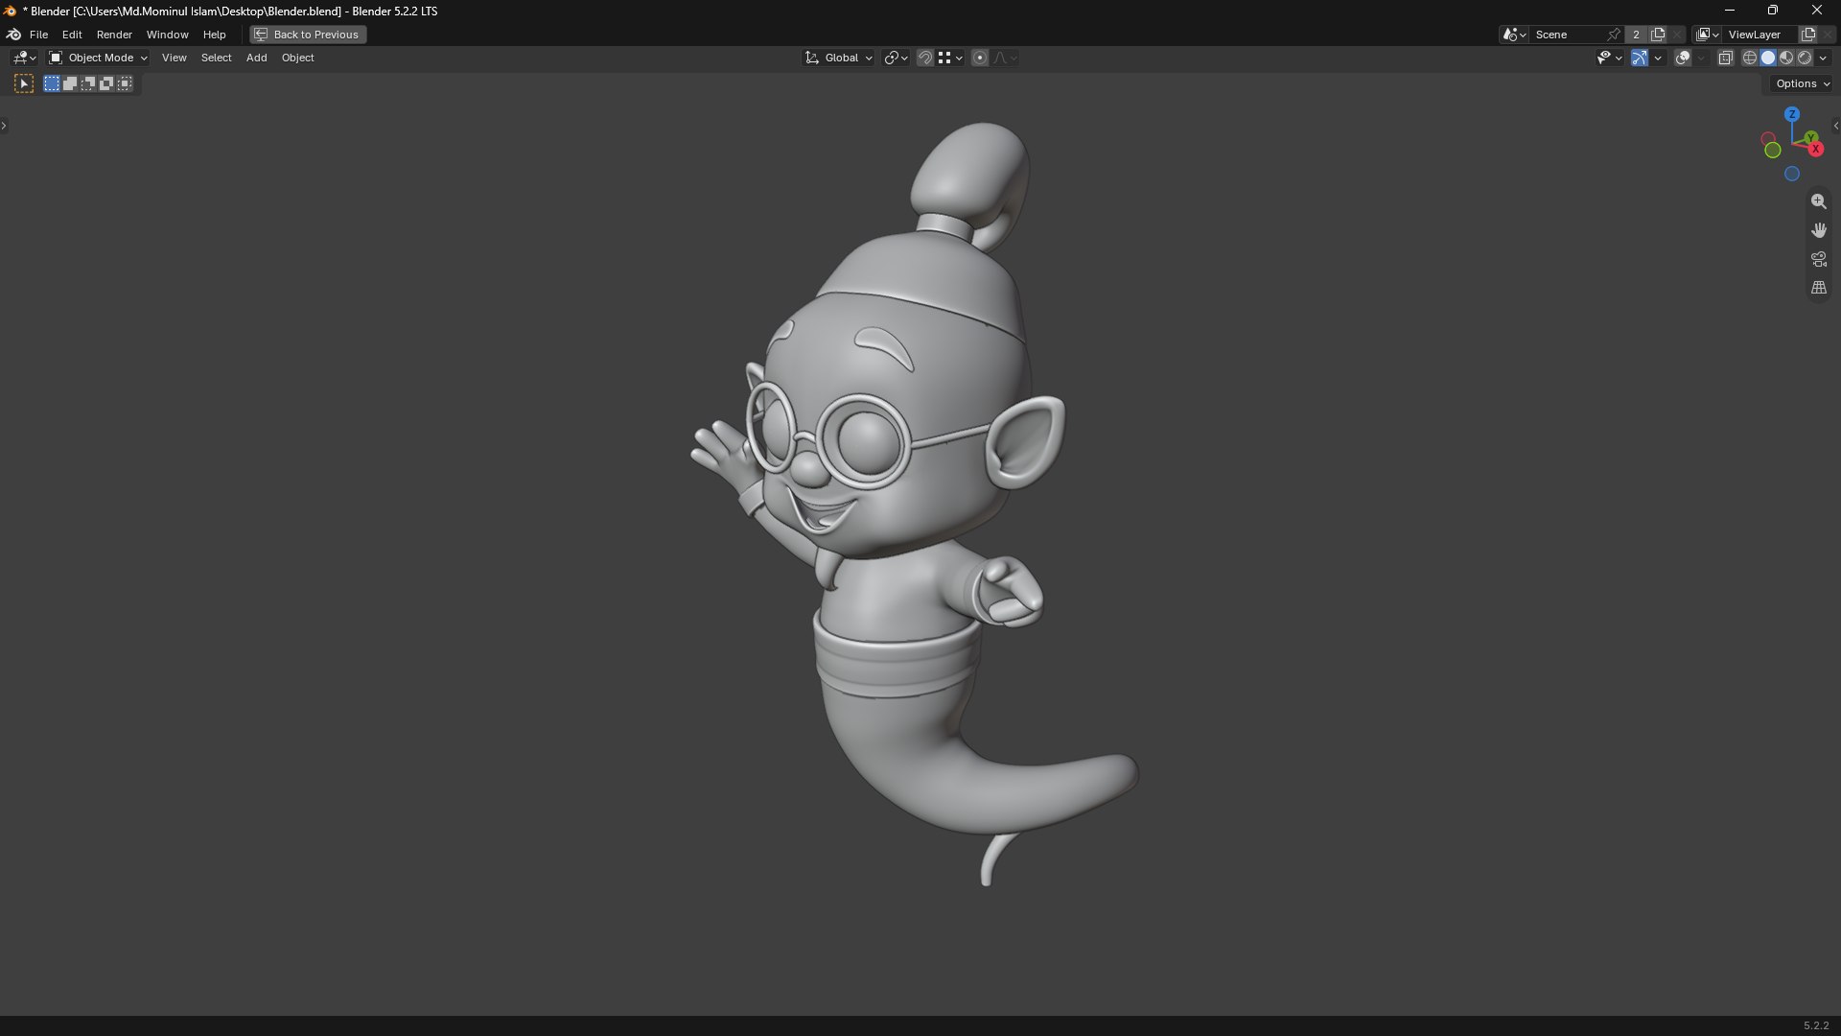This screenshot has height=1036, width=1841.
Task: Click the Zoom viewport magnifier icon
Action: tap(1819, 201)
